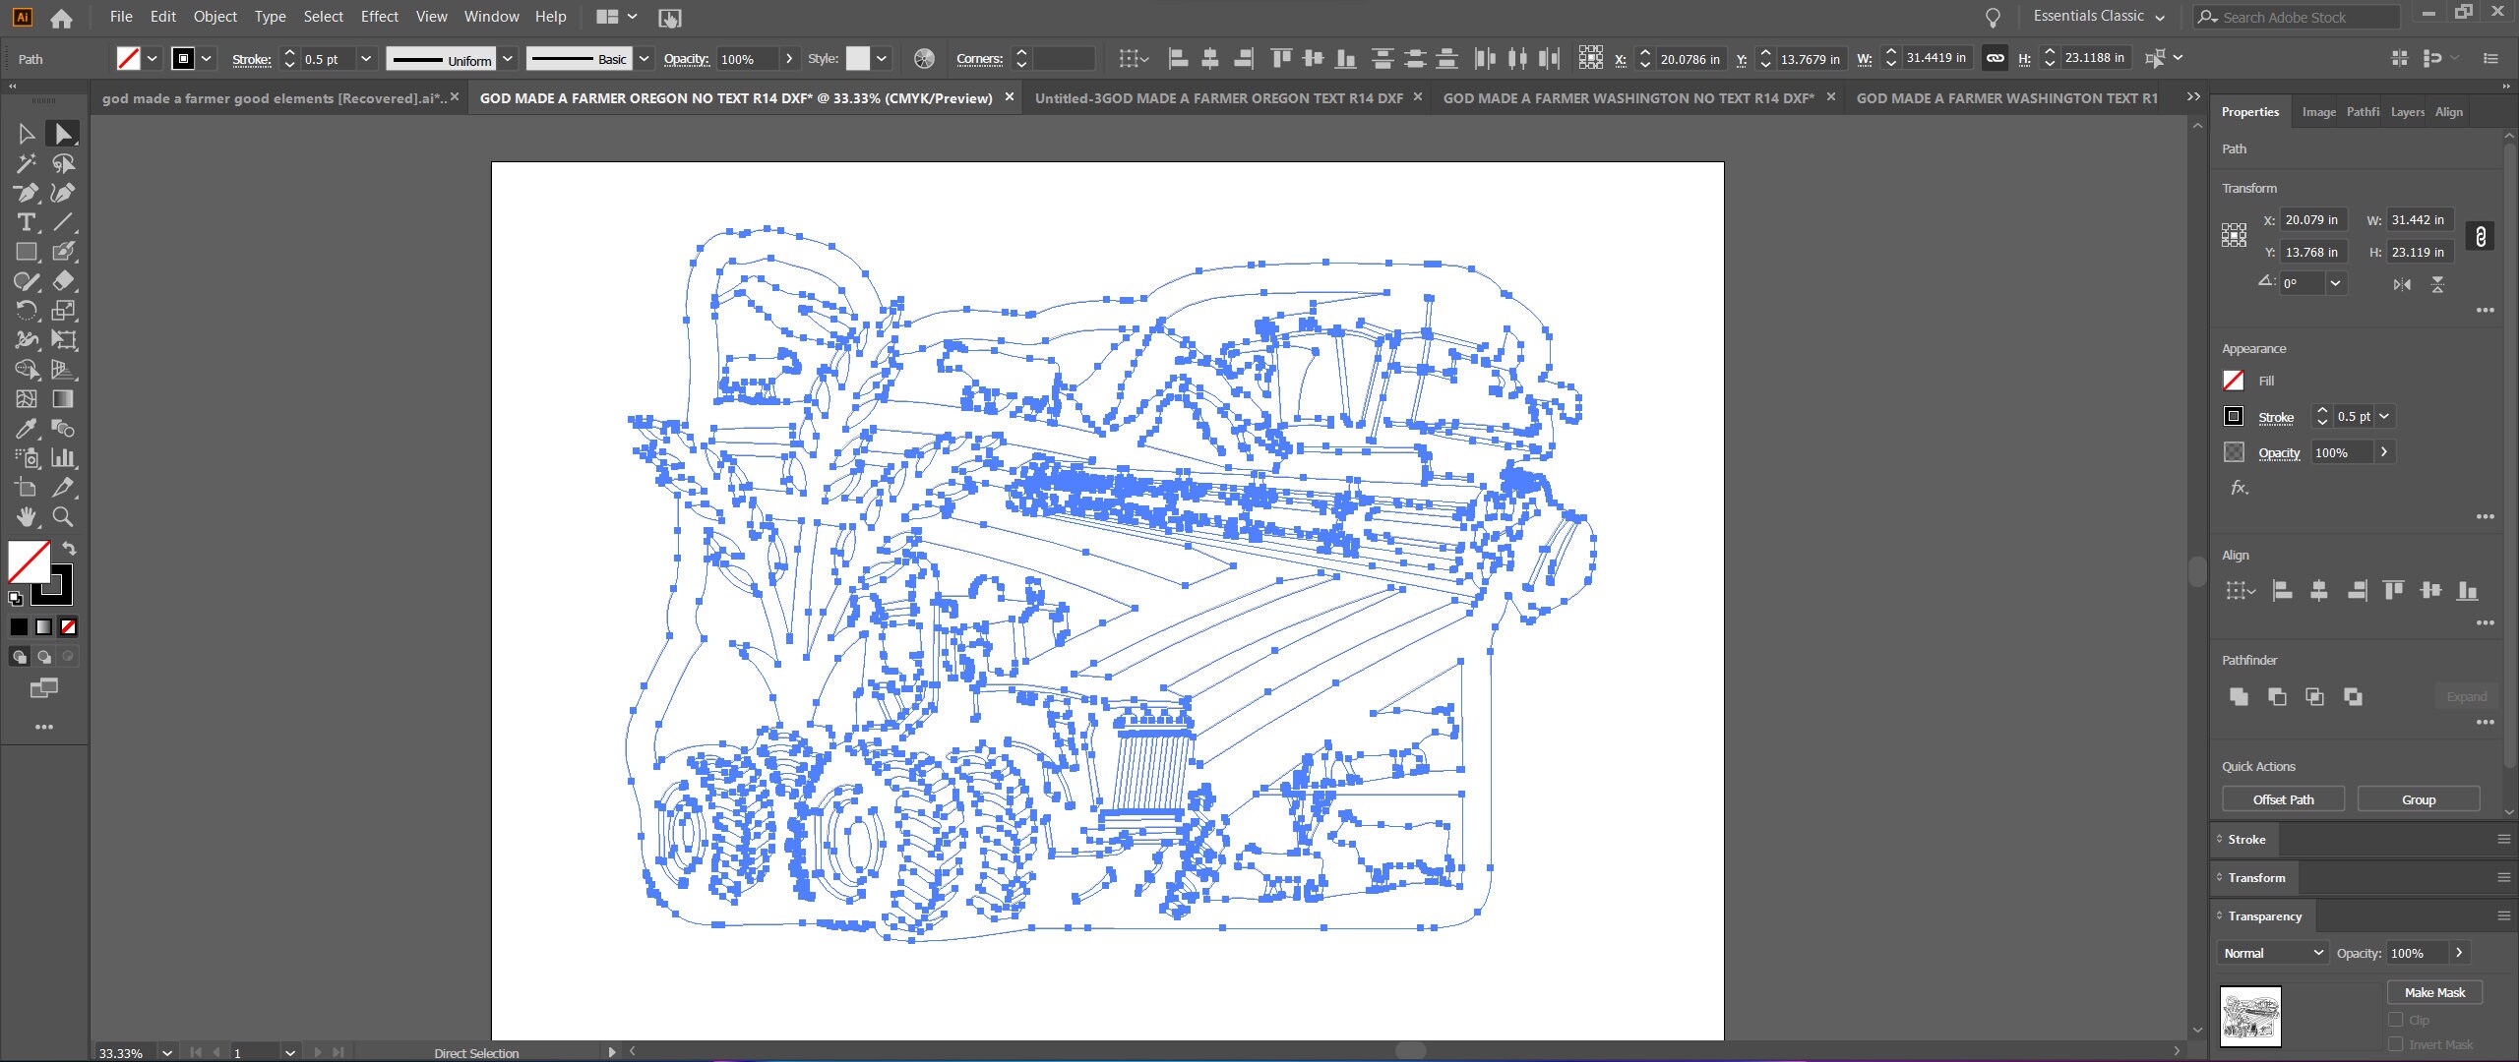Toggle the width and height constrain proportions link
The image size is (2519, 1062).
click(1995, 58)
